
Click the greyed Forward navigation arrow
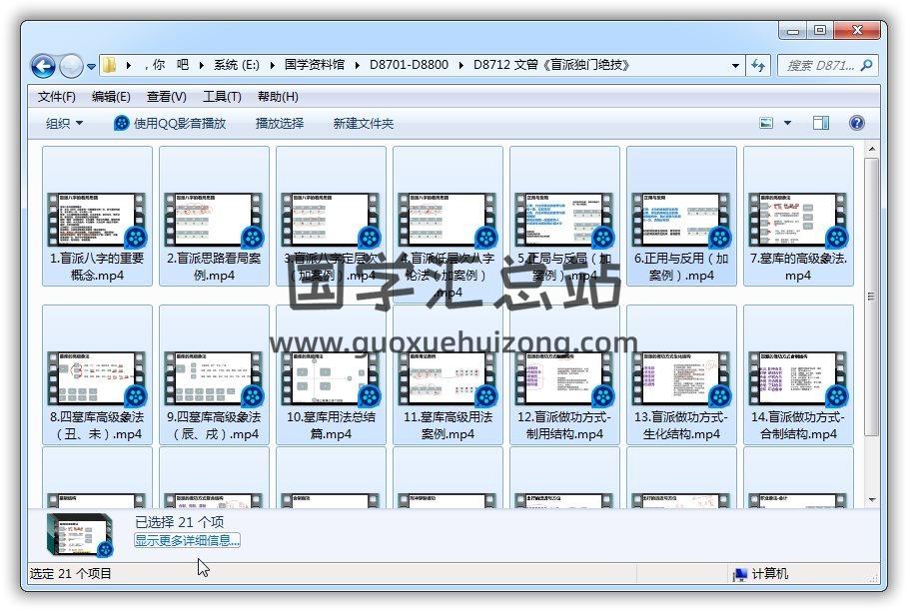click(71, 66)
